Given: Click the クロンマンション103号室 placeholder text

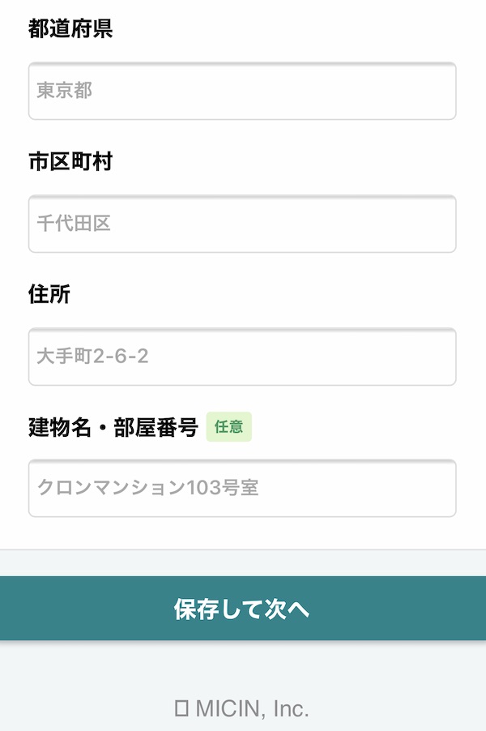Looking at the screenshot, I should tap(147, 488).
